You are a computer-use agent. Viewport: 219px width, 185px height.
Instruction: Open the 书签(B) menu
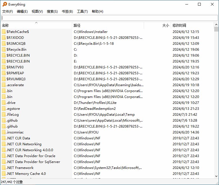[x=67, y=12]
